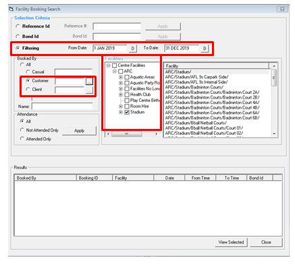Check the Health Club checkbox
This screenshot has width=295, height=266.
point(127,95)
